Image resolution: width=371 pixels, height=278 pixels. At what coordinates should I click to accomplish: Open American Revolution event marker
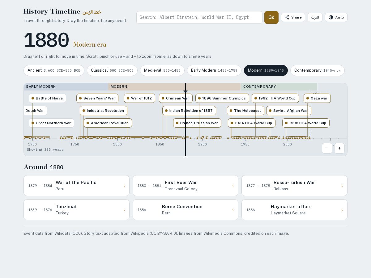point(108,123)
